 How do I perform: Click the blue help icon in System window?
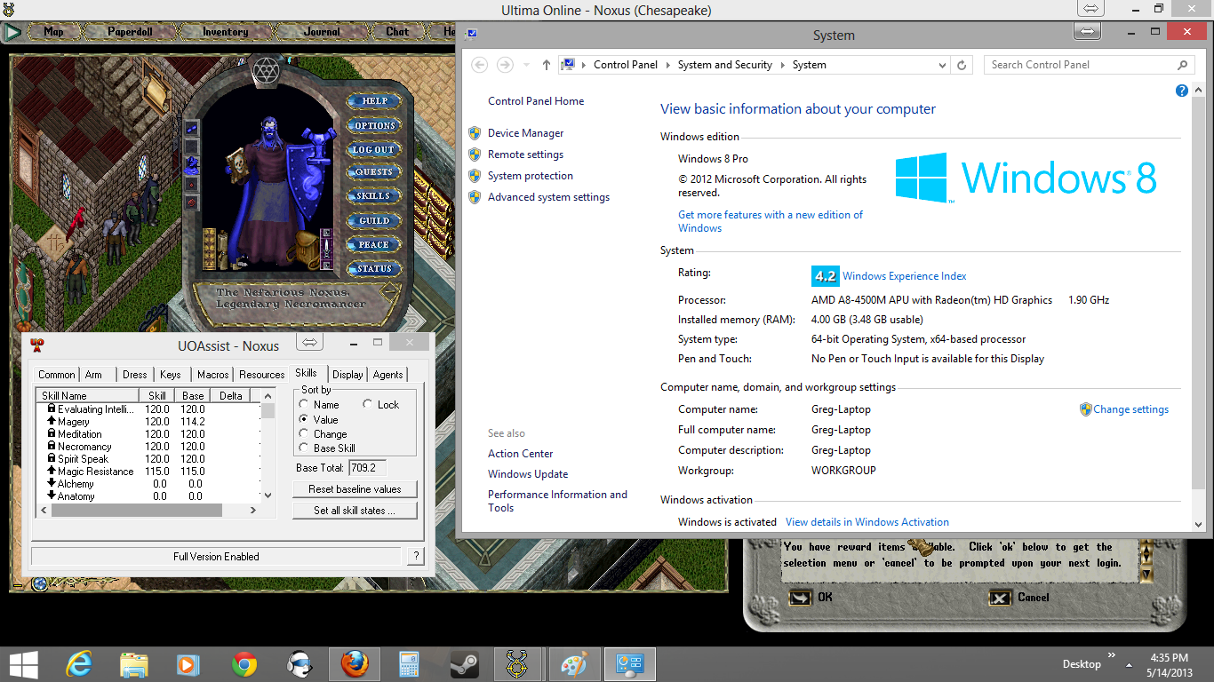click(x=1182, y=91)
